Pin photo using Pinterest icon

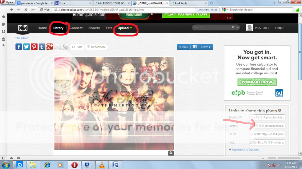pyautogui.click(x=34, y=47)
